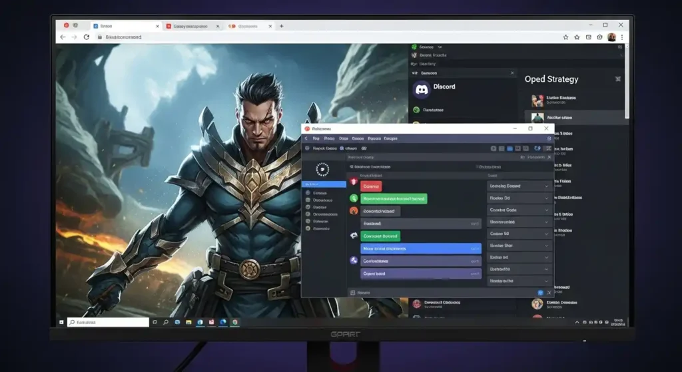Image resolution: width=682 pixels, height=372 pixels.
Task: Click the red button in the list
Action: click(371, 186)
